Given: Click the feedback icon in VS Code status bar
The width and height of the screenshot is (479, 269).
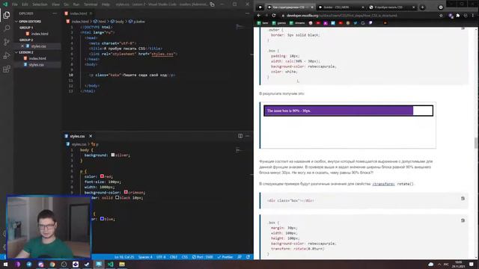Looking at the screenshot, I should tap(239, 257).
